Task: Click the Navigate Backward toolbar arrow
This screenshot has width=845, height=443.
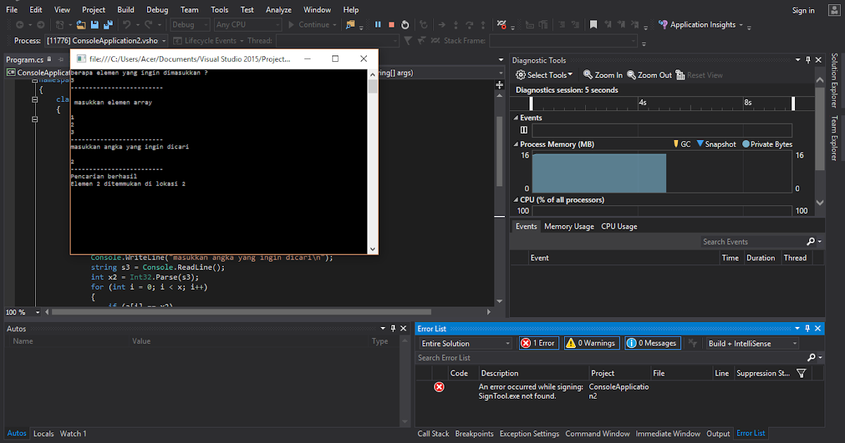Action: point(20,25)
